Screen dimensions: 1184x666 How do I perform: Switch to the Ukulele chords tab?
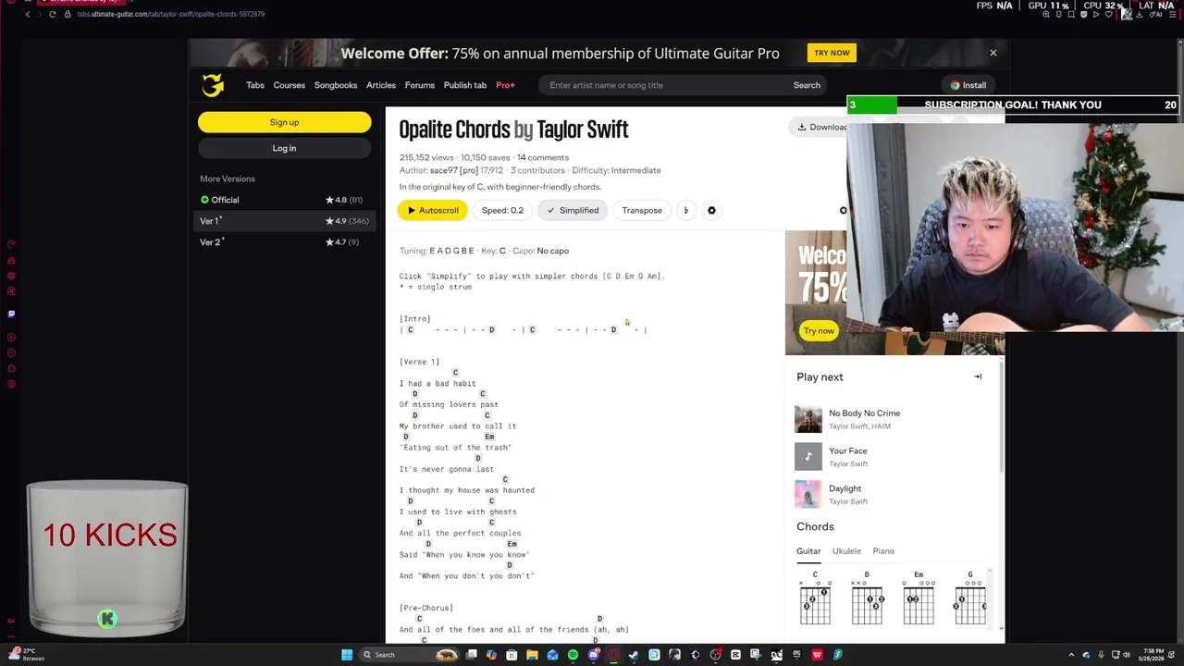tap(846, 551)
